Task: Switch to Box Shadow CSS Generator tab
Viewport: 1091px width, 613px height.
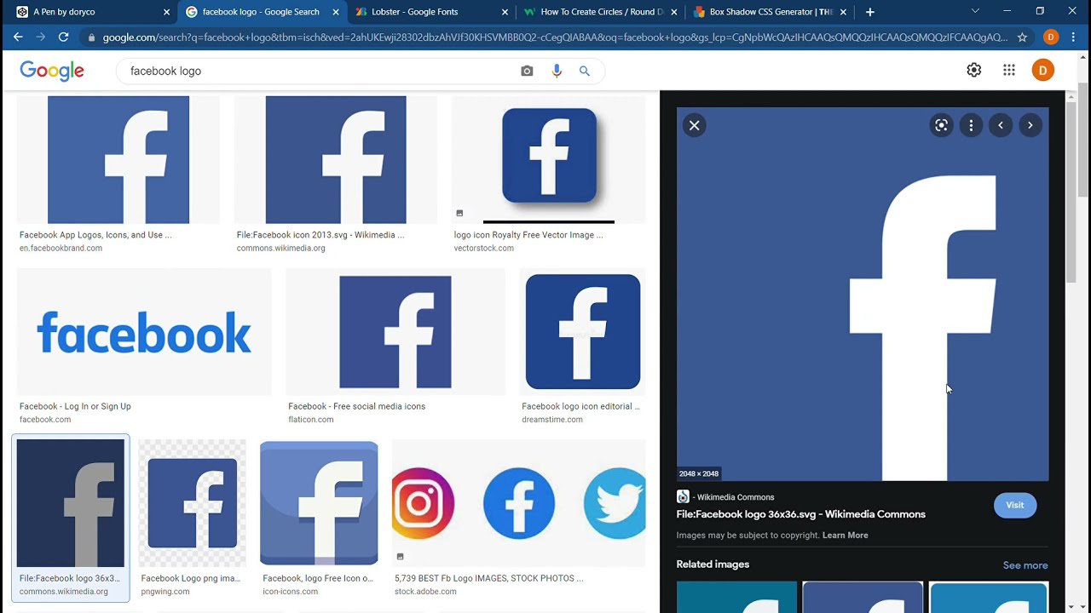Action: 771,12
